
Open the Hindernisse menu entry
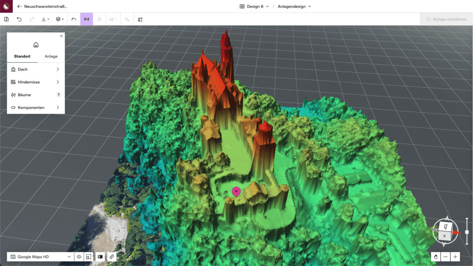(36, 82)
